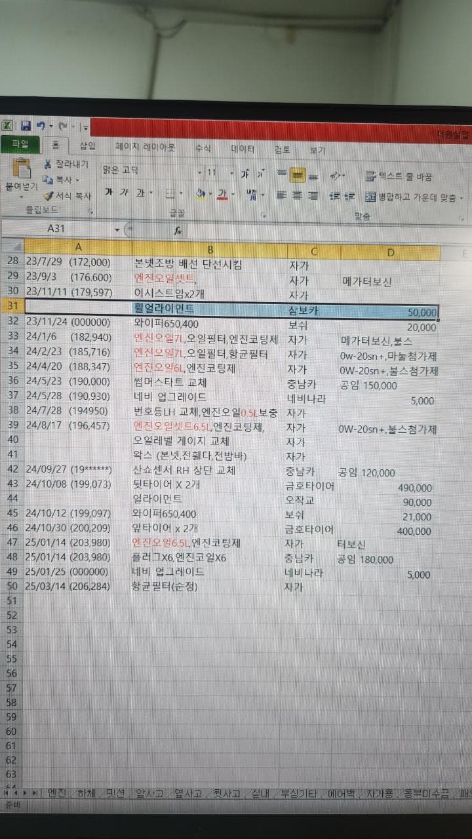This screenshot has width=472, height=839.
Task: Click the increase font size icon
Action: (245, 174)
